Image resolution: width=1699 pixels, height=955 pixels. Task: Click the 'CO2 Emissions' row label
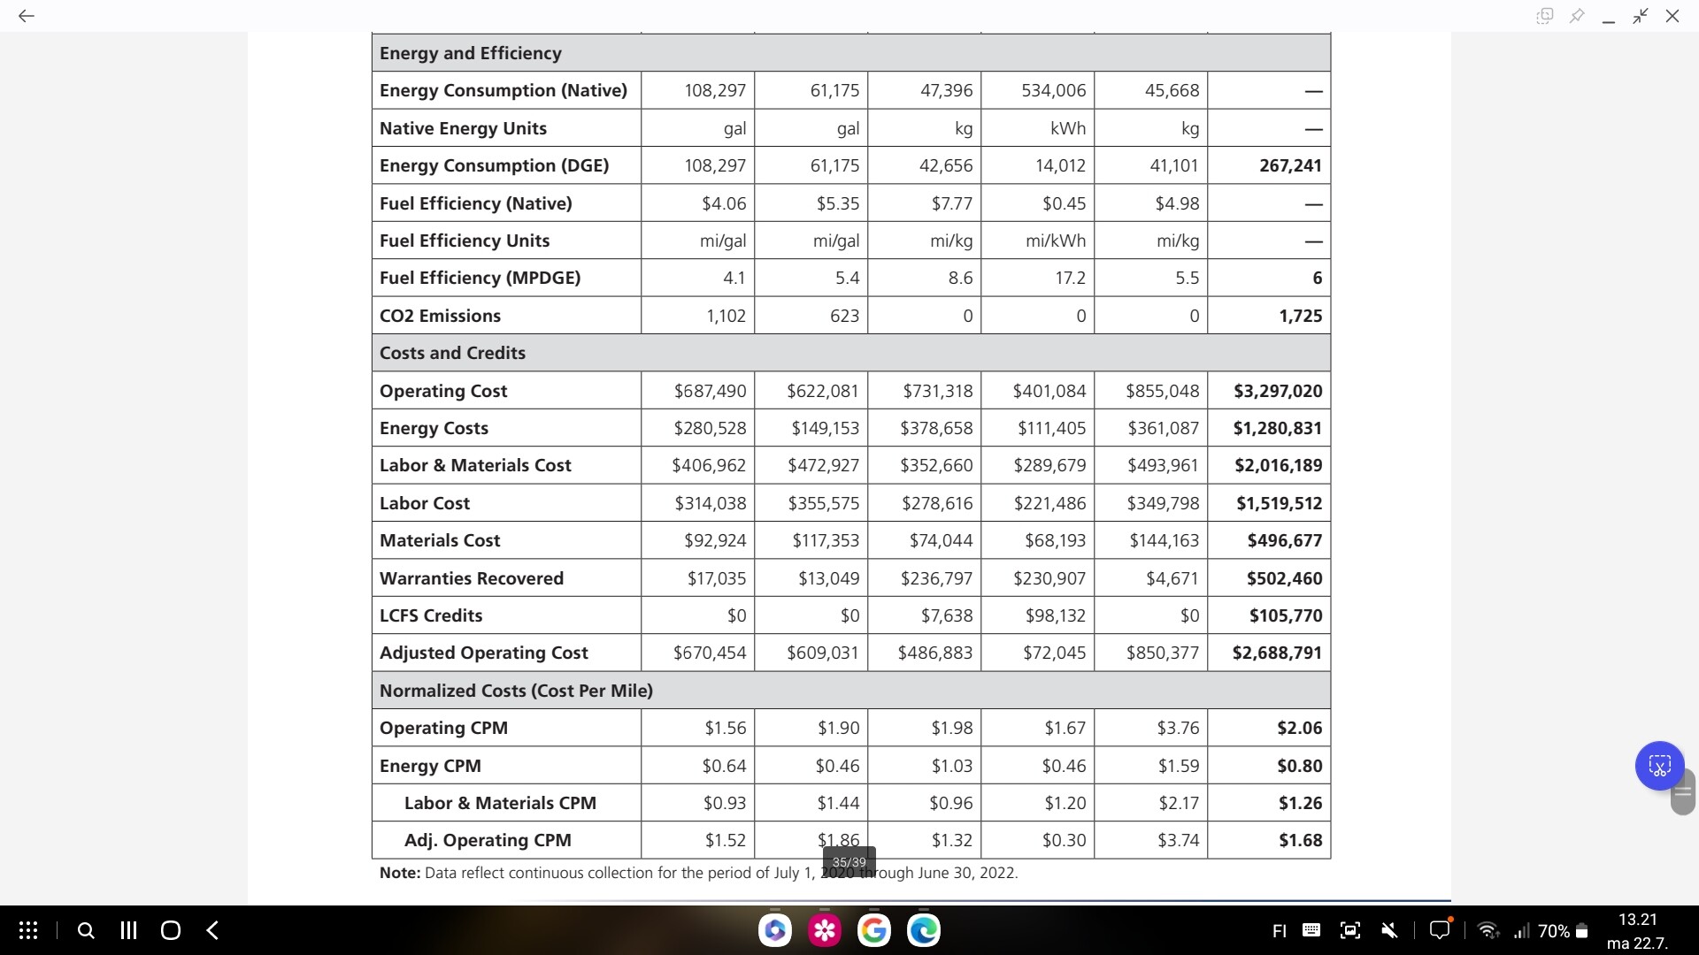click(x=440, y=316)
